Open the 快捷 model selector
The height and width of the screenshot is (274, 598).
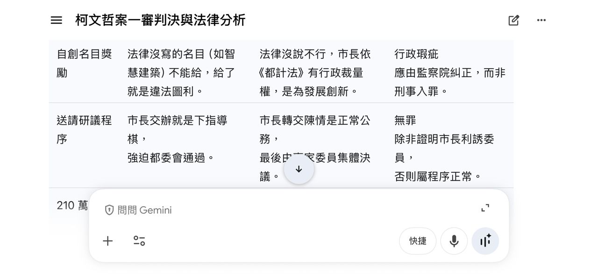(418, 241)
